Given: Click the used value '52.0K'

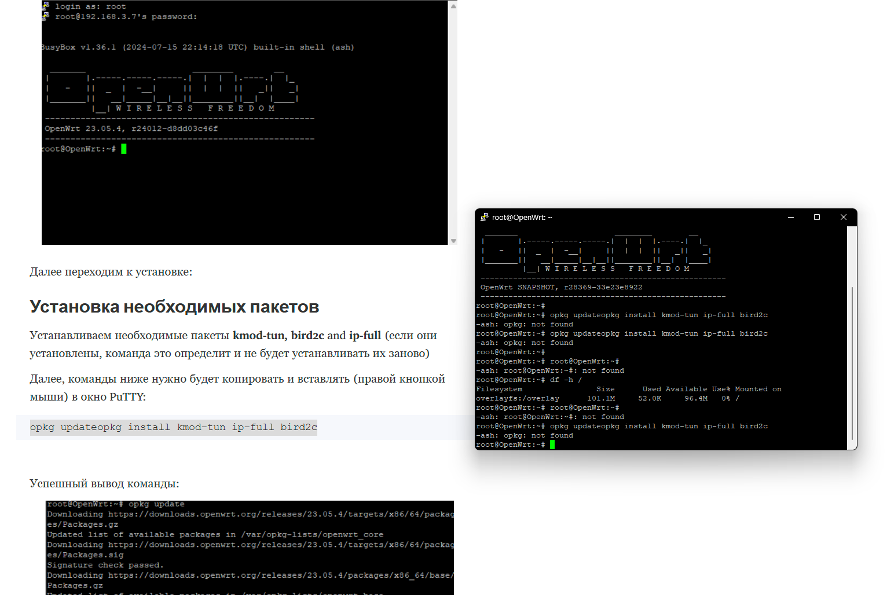Looking at the screenshot, I should tap(650, 398).
